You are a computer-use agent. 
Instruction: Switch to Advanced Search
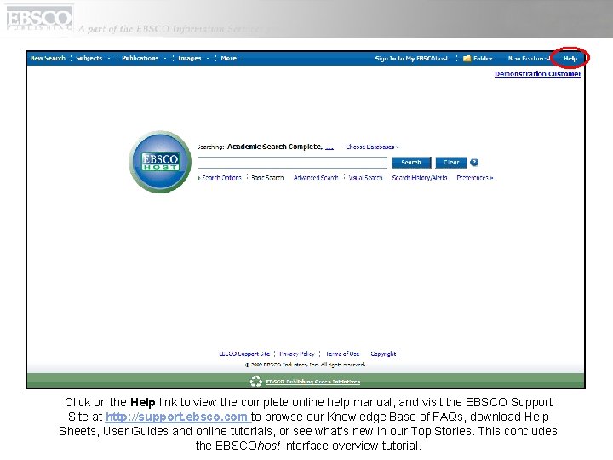(316, 177)
